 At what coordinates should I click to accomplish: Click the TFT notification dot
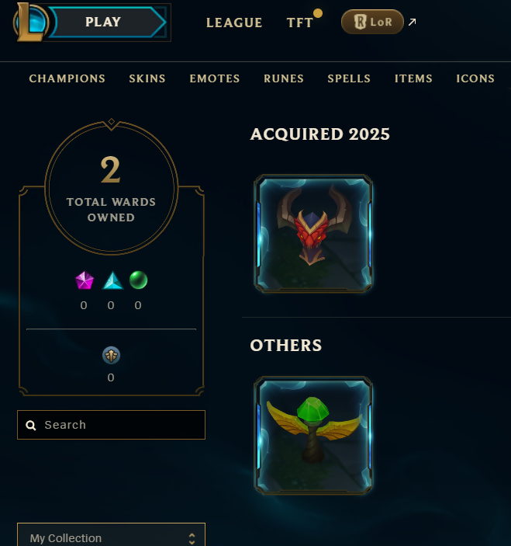[318, 13]
